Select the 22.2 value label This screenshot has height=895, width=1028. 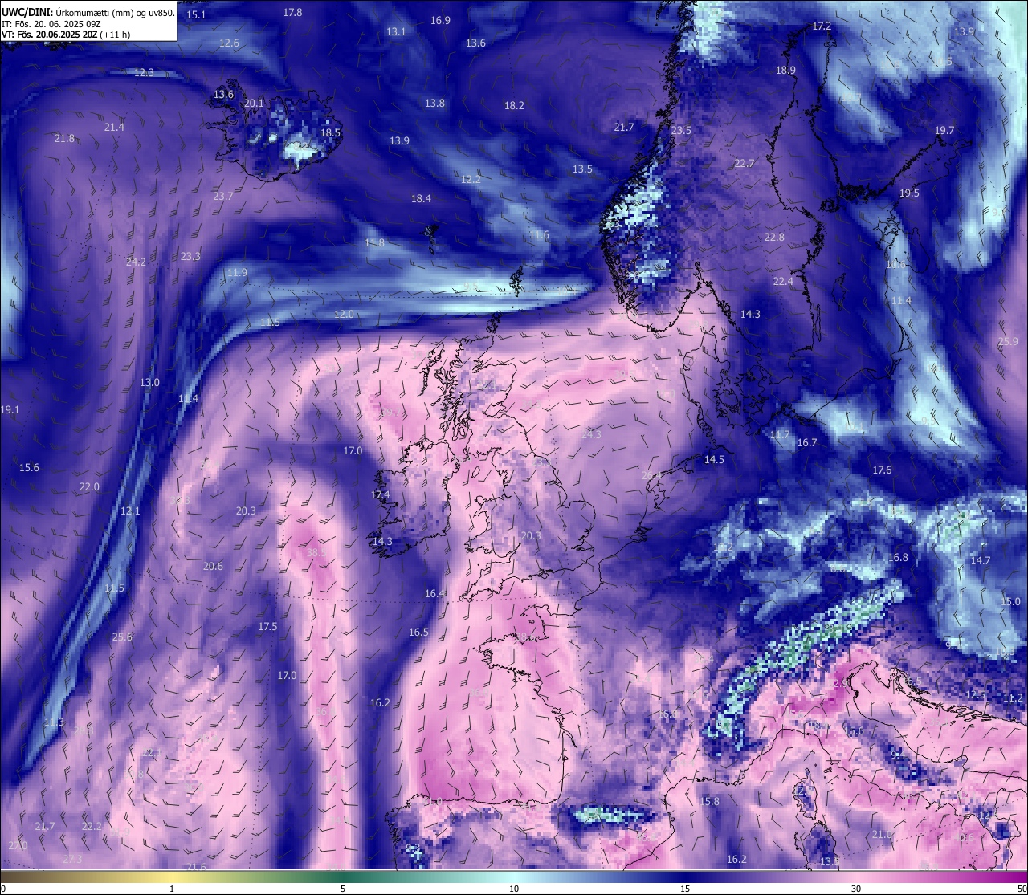92,826
